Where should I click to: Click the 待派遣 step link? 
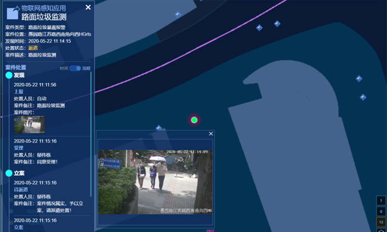point(20,190)
